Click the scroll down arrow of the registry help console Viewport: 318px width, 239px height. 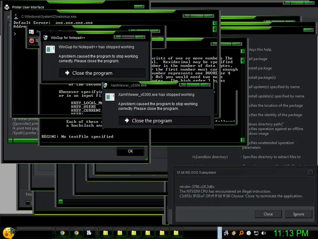(x=243, y=140)
